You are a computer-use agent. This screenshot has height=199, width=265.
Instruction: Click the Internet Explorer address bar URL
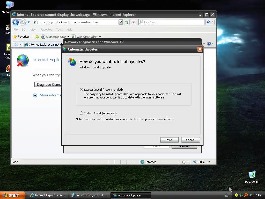click(x=69, y=22)
